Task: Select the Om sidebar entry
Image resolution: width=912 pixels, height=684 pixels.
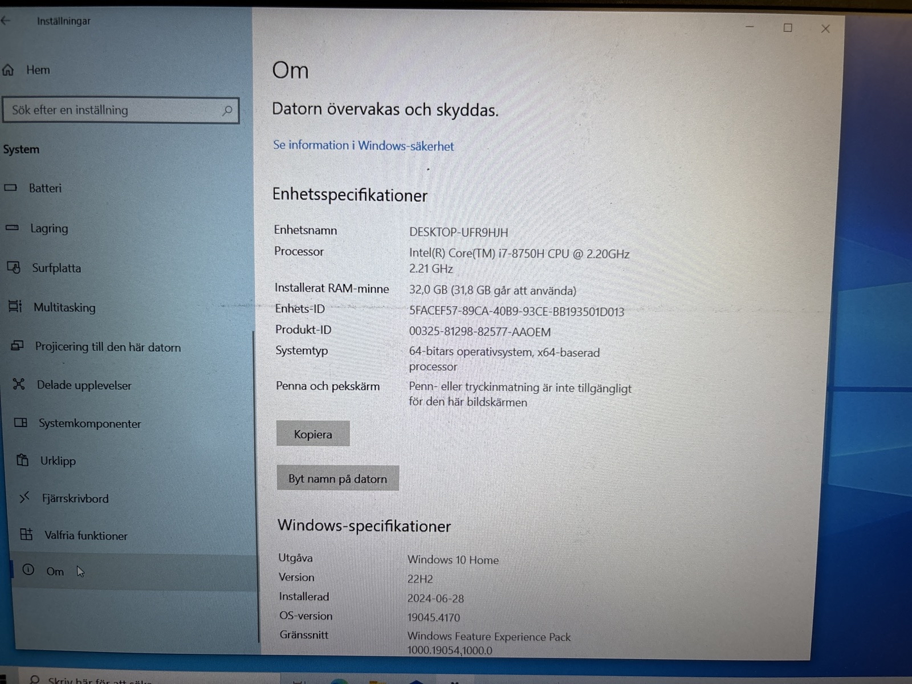Action: click(134, 572)
